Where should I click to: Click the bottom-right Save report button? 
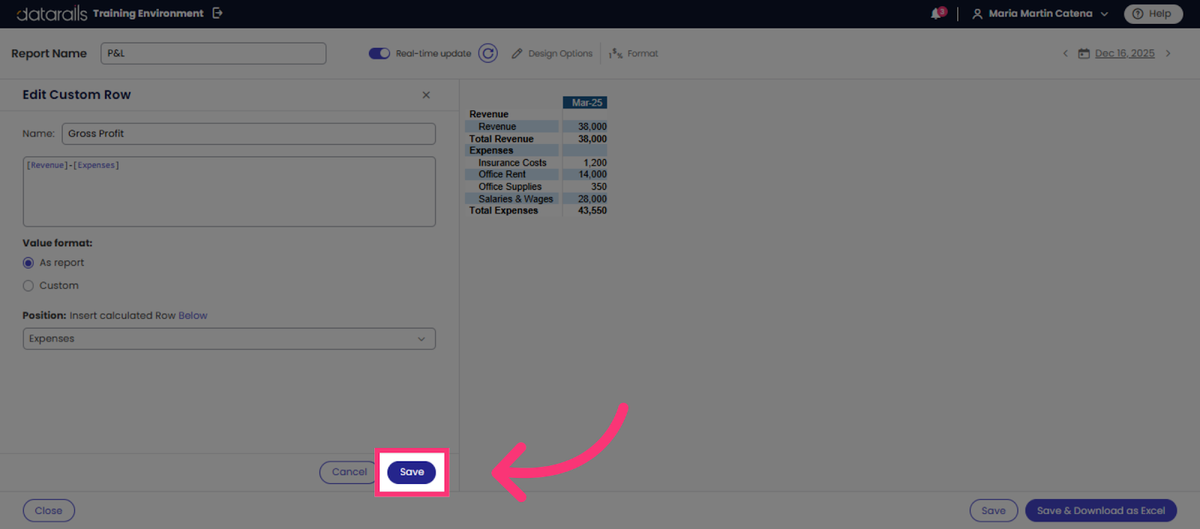pos(994,511)
